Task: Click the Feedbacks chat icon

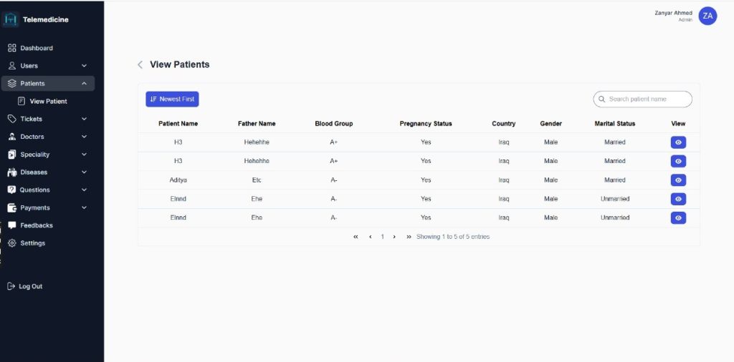Action: click(11, 225)
